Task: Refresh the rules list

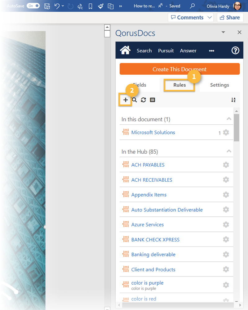Action: (x=143, y=100)
